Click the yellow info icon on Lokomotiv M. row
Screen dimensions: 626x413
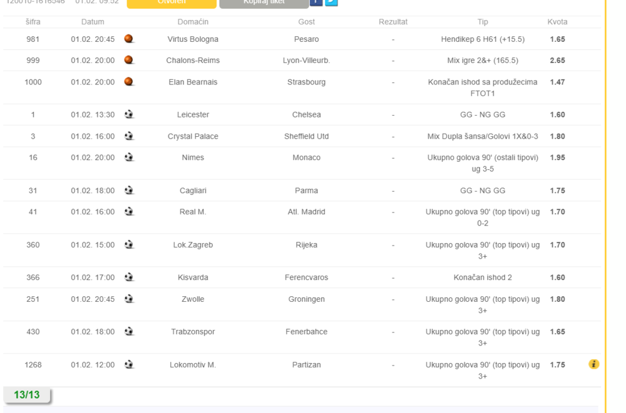[x=593, y=364]
